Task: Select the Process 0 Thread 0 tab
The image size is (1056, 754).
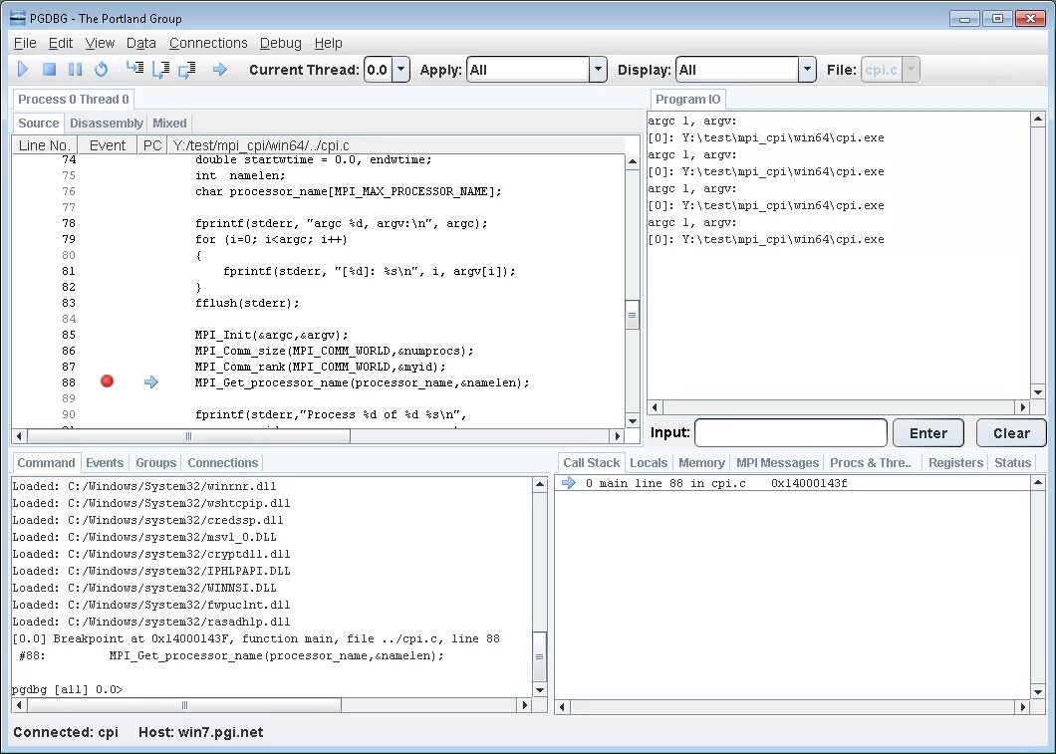Action: click(x=74, y=99)
